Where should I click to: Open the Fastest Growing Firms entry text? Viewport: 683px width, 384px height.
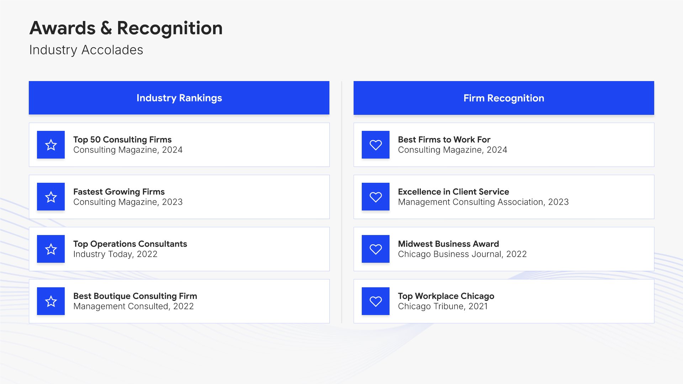(x=119, y=192)
